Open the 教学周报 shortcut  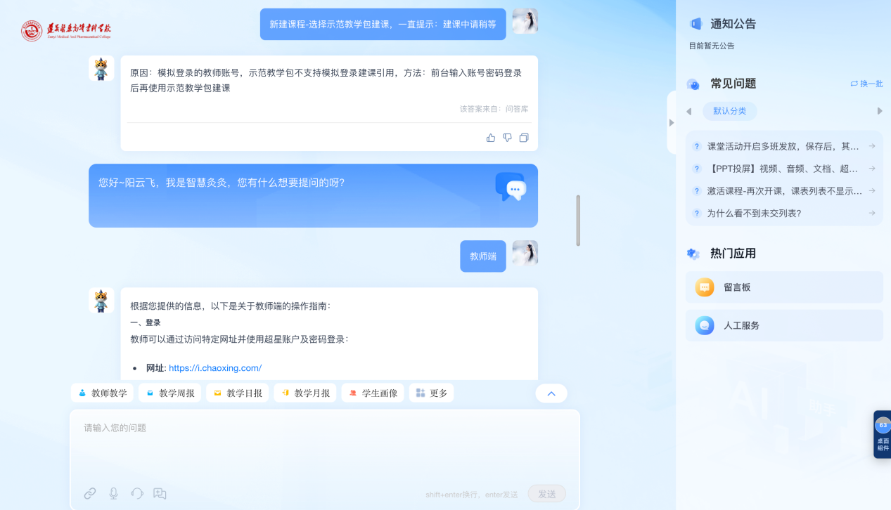click(170, 393)
